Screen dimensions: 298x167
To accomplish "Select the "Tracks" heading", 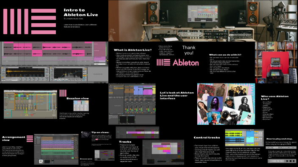I will (x=125, y=142).
